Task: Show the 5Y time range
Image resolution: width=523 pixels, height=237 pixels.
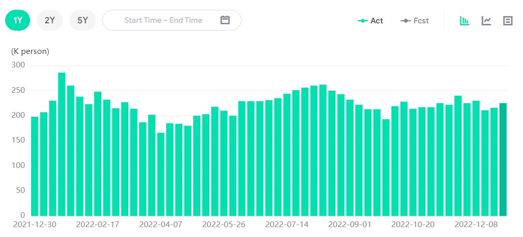Action: pyautogui.click(x=83, y=20)
